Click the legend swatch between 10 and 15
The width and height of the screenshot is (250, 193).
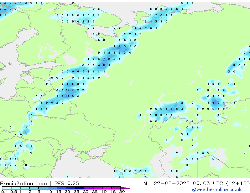52,188
